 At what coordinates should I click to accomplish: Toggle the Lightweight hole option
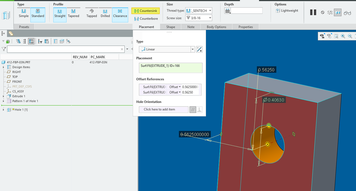point(287,11)
